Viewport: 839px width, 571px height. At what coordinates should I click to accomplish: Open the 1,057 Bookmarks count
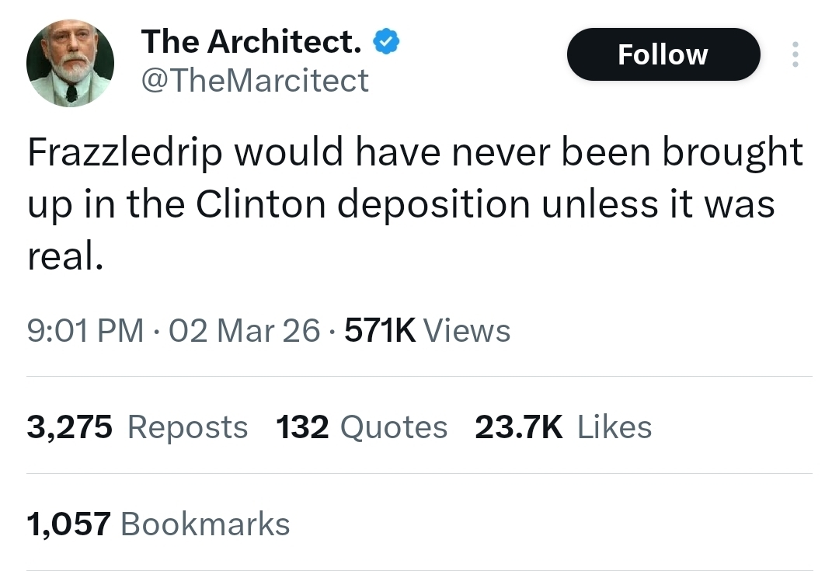[x=158, y=524]
